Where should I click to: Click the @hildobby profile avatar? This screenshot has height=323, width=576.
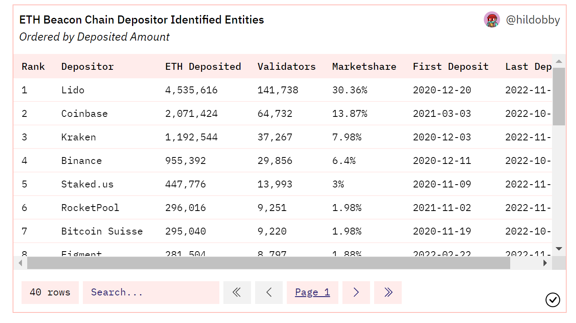coord(492,19)
